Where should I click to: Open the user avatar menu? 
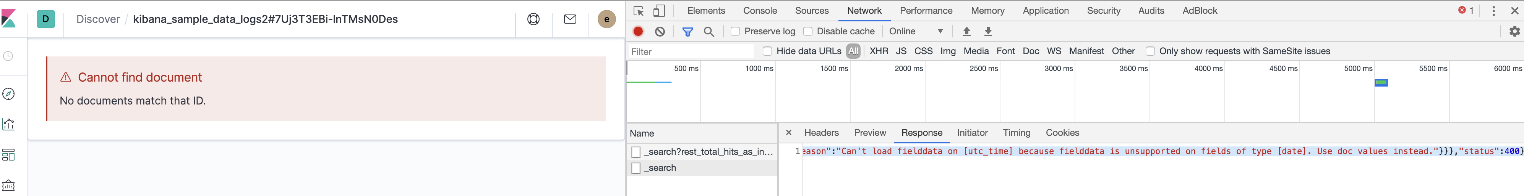point(606,19)
